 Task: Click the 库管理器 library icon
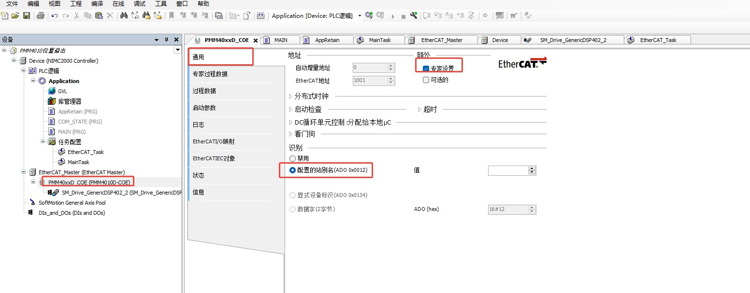point(52,101)
